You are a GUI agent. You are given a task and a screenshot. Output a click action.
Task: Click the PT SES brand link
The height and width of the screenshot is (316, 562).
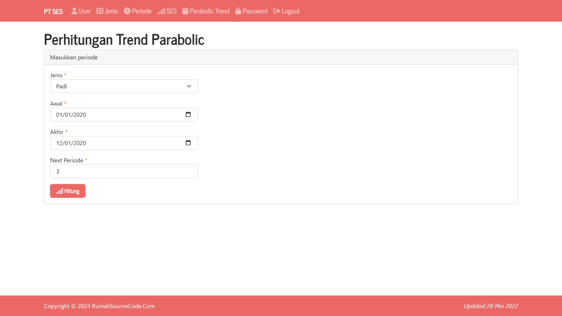point(53,11)
